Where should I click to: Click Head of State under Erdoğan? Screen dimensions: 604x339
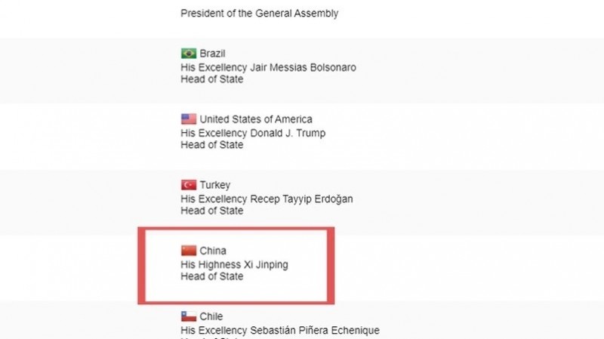212,211
